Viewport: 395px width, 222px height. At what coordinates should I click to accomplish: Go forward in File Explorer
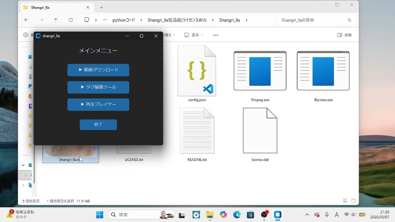pos(41,20)
